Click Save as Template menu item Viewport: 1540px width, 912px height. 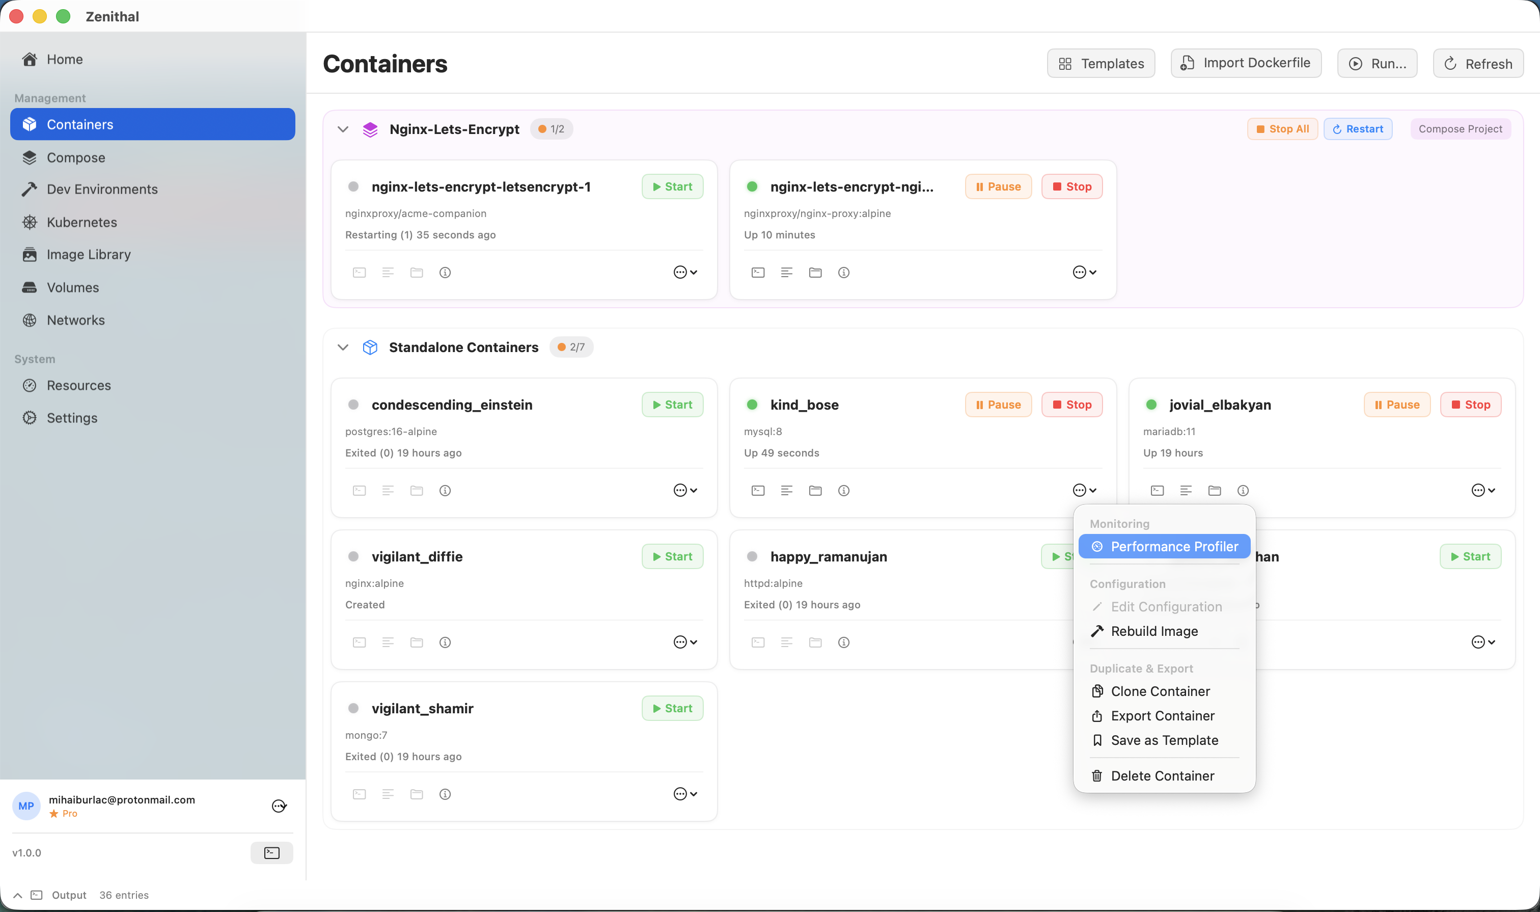1164,740
